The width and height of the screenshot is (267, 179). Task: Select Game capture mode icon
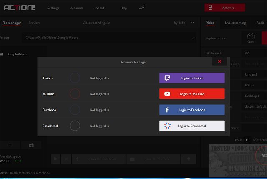click(x=251, y=38)
